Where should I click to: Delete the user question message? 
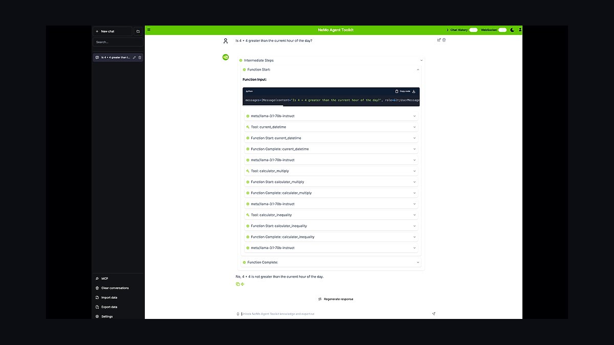[x=444, y=40]
